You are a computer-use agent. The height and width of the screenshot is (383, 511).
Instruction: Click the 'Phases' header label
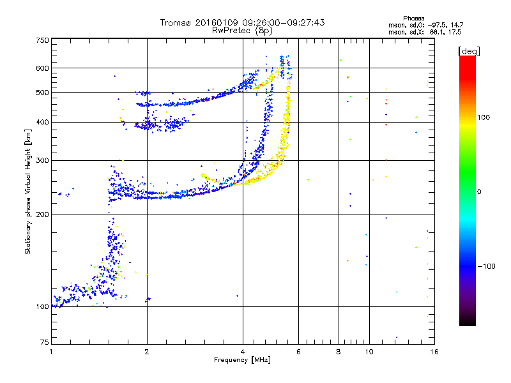pyautogui.click(x=413, y=19)
